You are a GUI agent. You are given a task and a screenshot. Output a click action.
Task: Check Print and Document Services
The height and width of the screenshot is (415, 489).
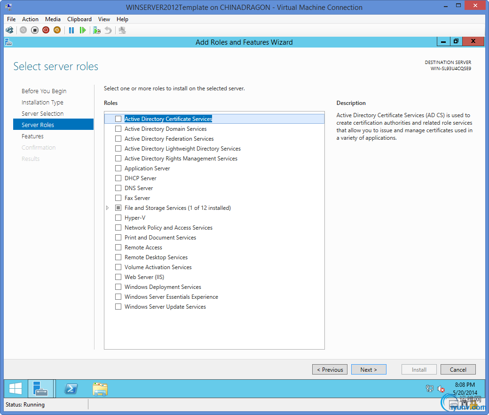tap(118, 238)
